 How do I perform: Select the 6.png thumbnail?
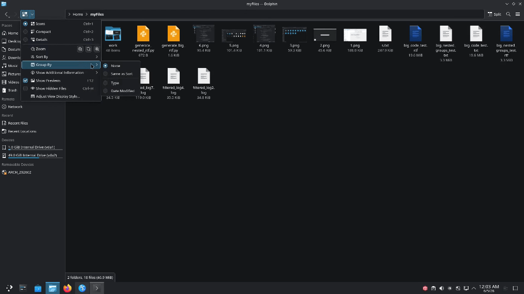pyautogui.click(x=203, y=33)
